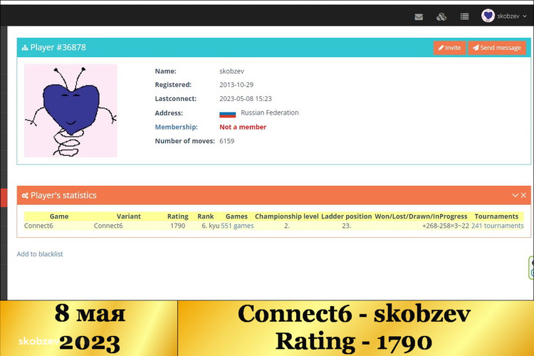Image resolution: width=534 pixels, height=356 pixels.
Task: Open the mail envelope icon in top bar
Action: point(419,16)
